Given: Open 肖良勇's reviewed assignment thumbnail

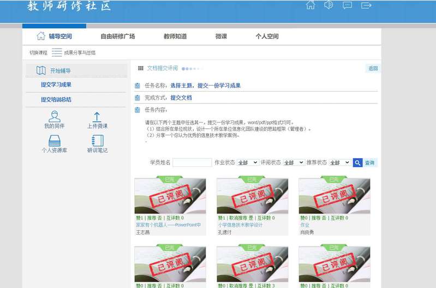Looking at the screenshot, I should 335,196.
